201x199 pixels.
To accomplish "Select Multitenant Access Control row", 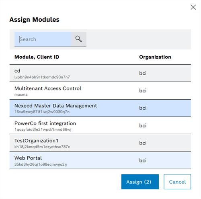I will tap(100, 91).
